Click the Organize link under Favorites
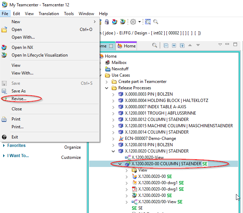 (72, 147)
